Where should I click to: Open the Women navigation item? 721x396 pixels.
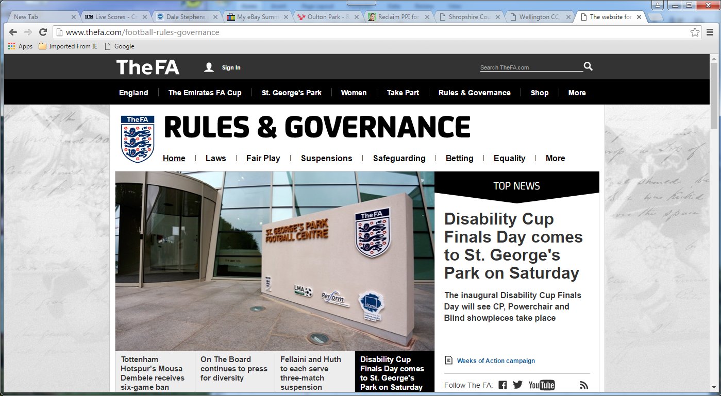[x=354, y=93]
